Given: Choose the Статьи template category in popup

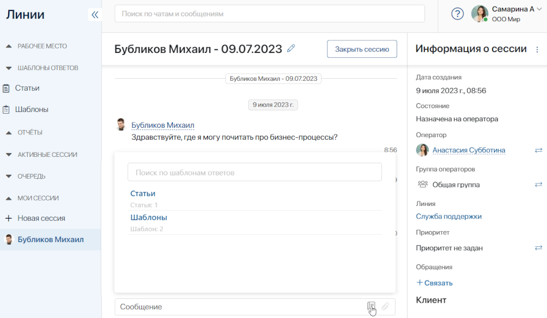Looking at the screenshot, I should tap(143, 193).
